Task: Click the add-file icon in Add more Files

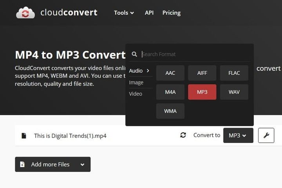Action: tap(22, 164)
